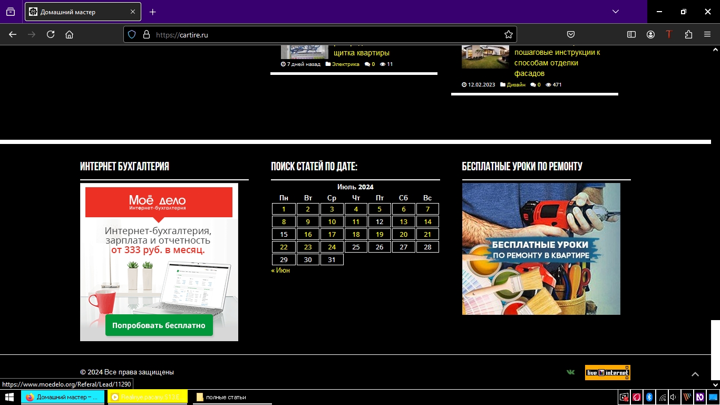Viewport: 720px width, 405px height.
Task: Open the LiveInternet counter badge
Action: point(608,373)
